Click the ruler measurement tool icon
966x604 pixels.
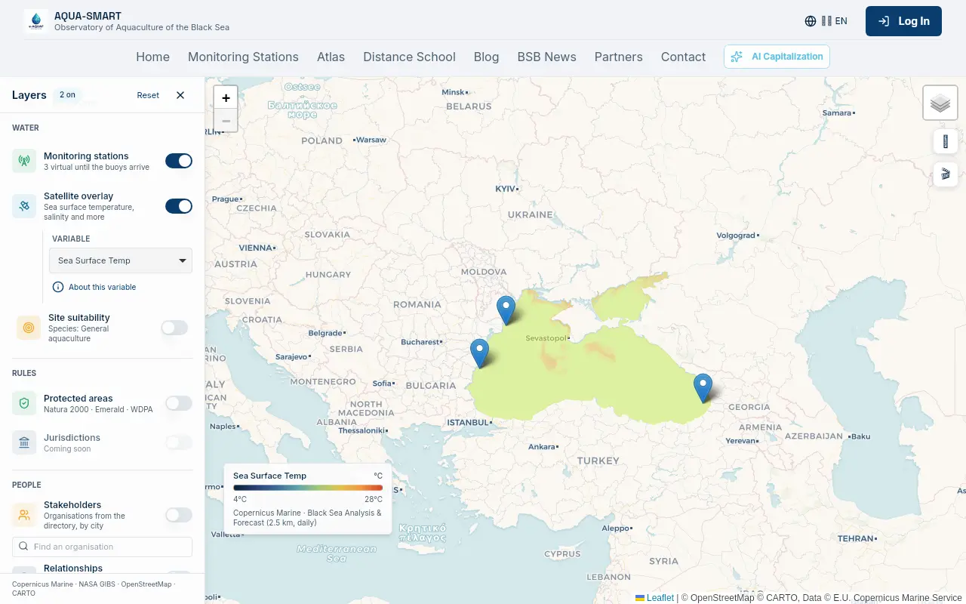click(946, 141)
